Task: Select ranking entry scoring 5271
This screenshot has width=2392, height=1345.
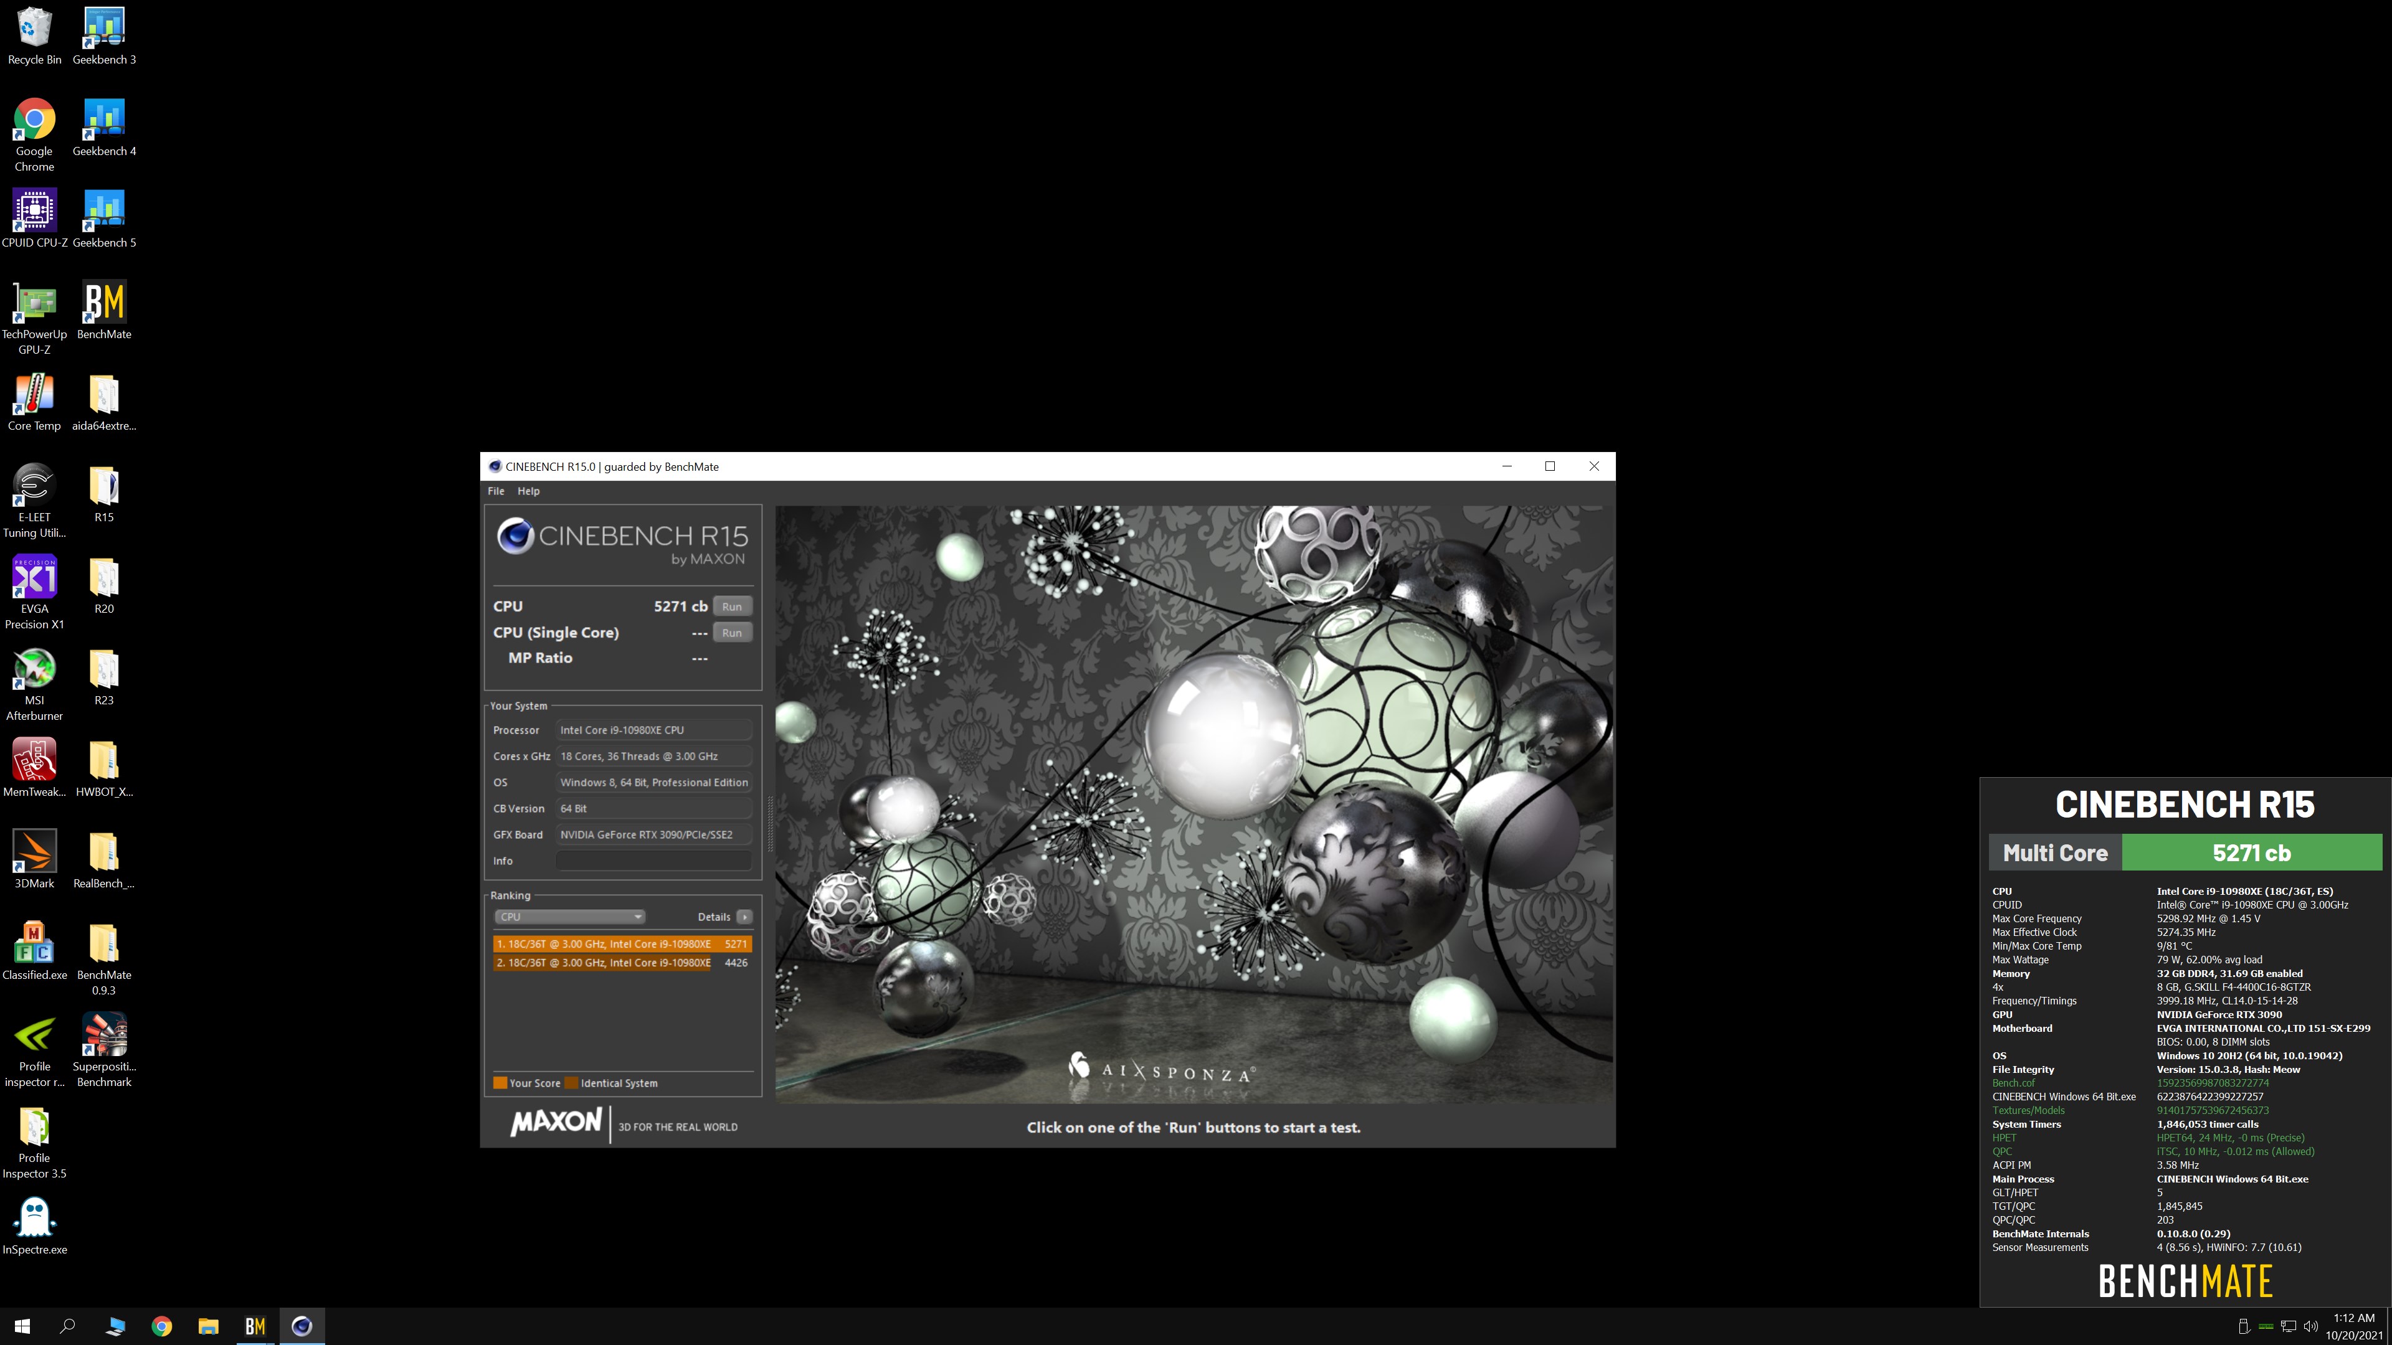Action: point(622,944)
